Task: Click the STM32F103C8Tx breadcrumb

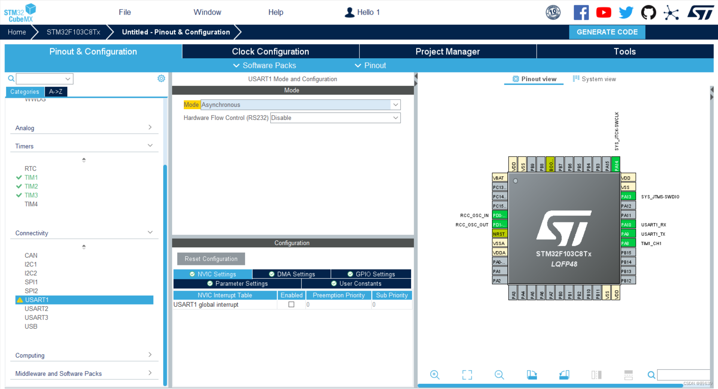Action: 73,32
